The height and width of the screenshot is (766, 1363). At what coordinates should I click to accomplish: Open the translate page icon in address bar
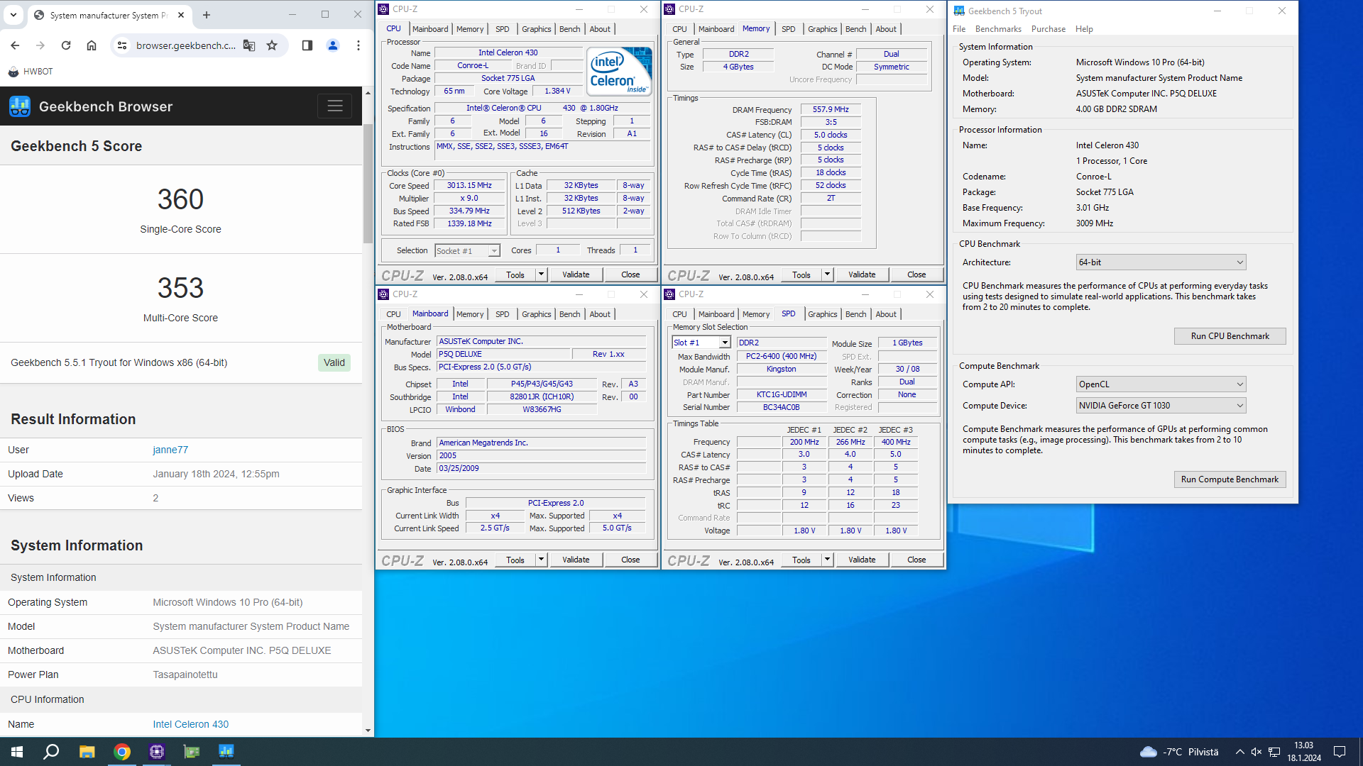click(x=249, y=45)
